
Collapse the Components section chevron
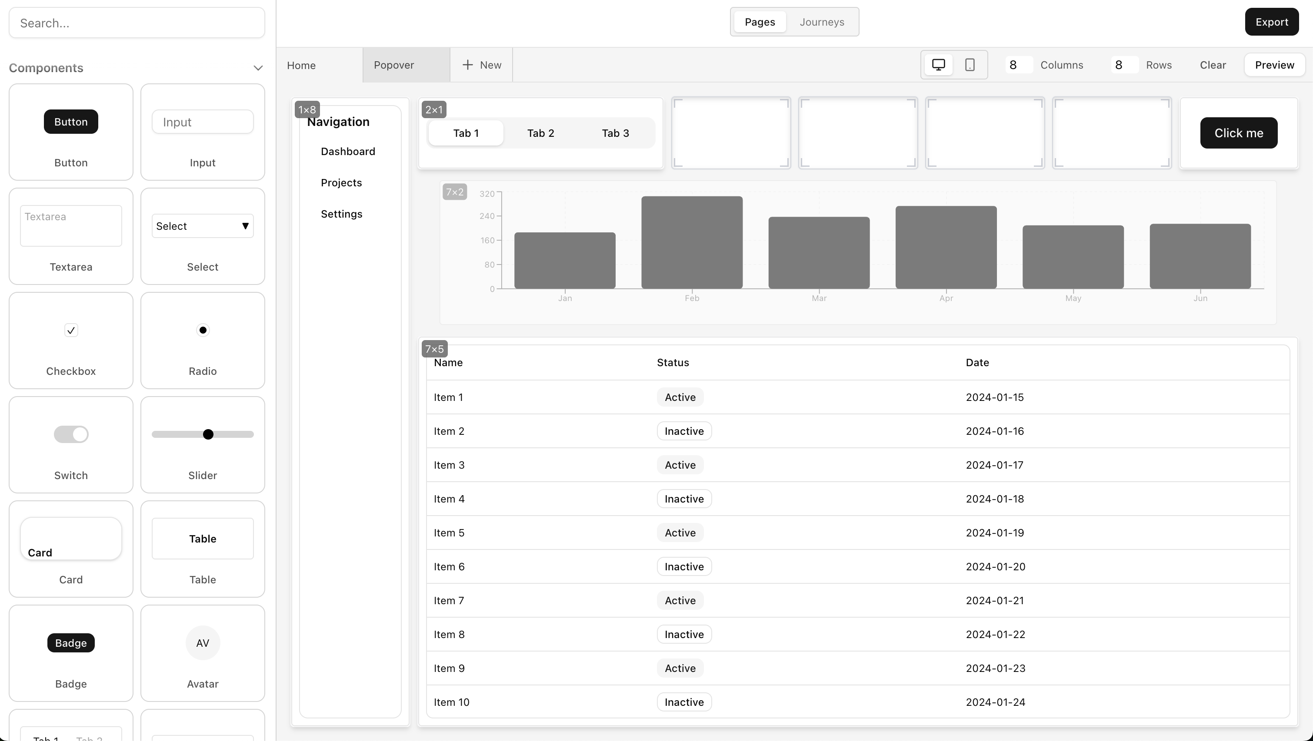click(258, 68)
